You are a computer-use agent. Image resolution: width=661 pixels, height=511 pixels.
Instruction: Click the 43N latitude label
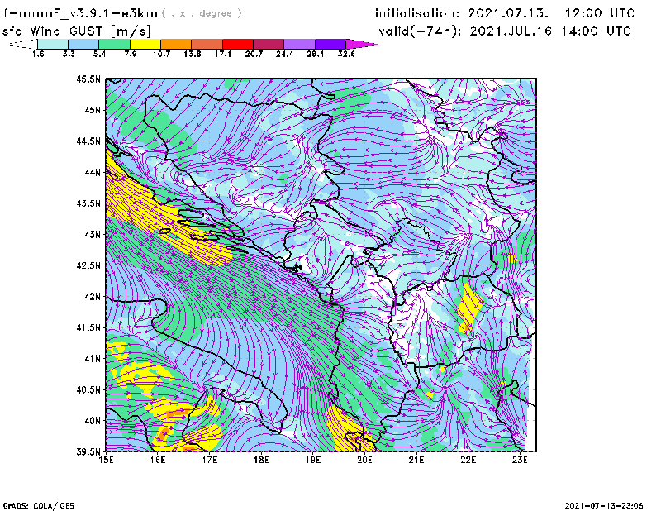point(93,234)
